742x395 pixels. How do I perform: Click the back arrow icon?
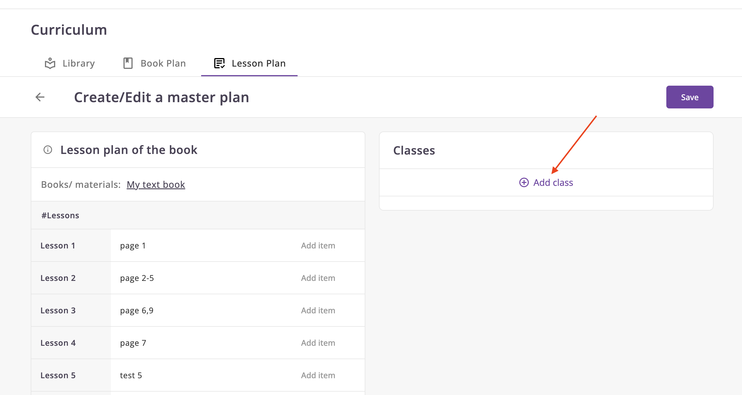tap(40, 97)
